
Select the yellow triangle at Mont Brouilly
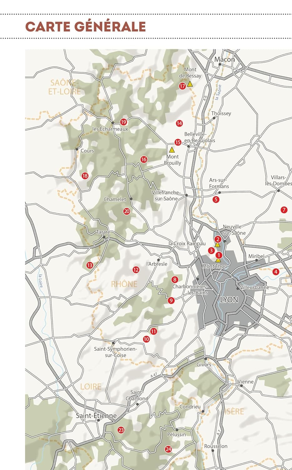(172, 149)
